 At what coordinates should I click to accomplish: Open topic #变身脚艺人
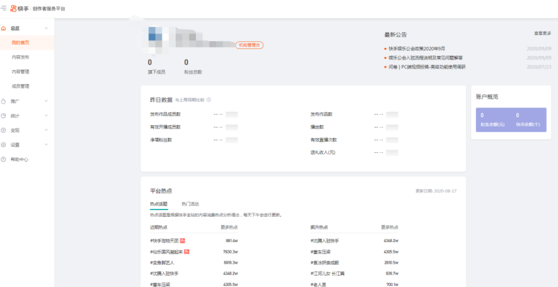tap(162, 263)
